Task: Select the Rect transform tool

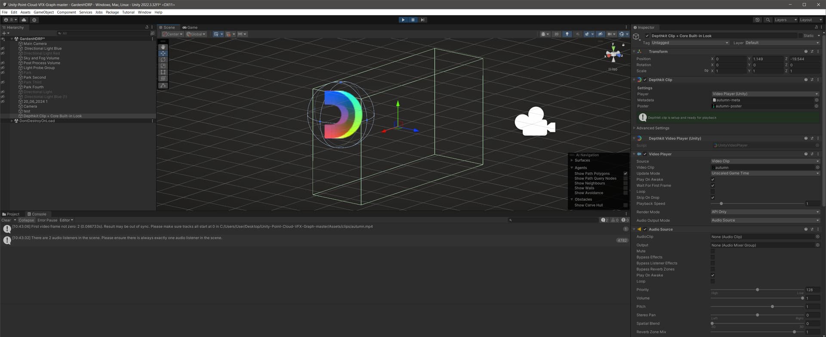Action: point(163,72)
